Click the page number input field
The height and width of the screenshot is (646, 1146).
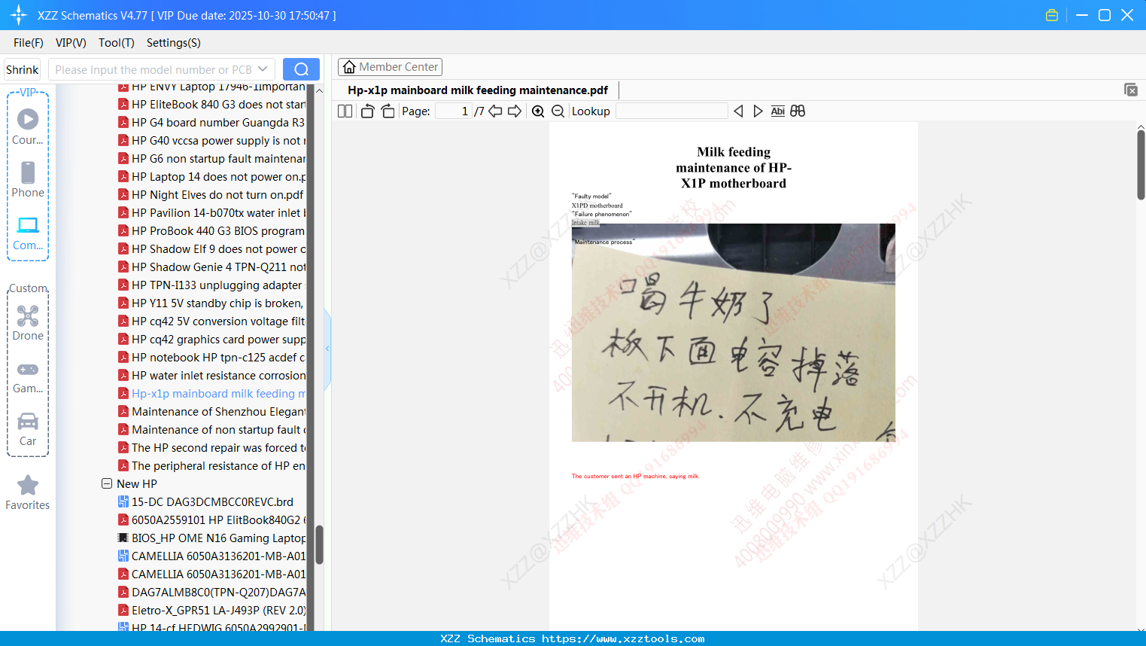click(454, 111)
